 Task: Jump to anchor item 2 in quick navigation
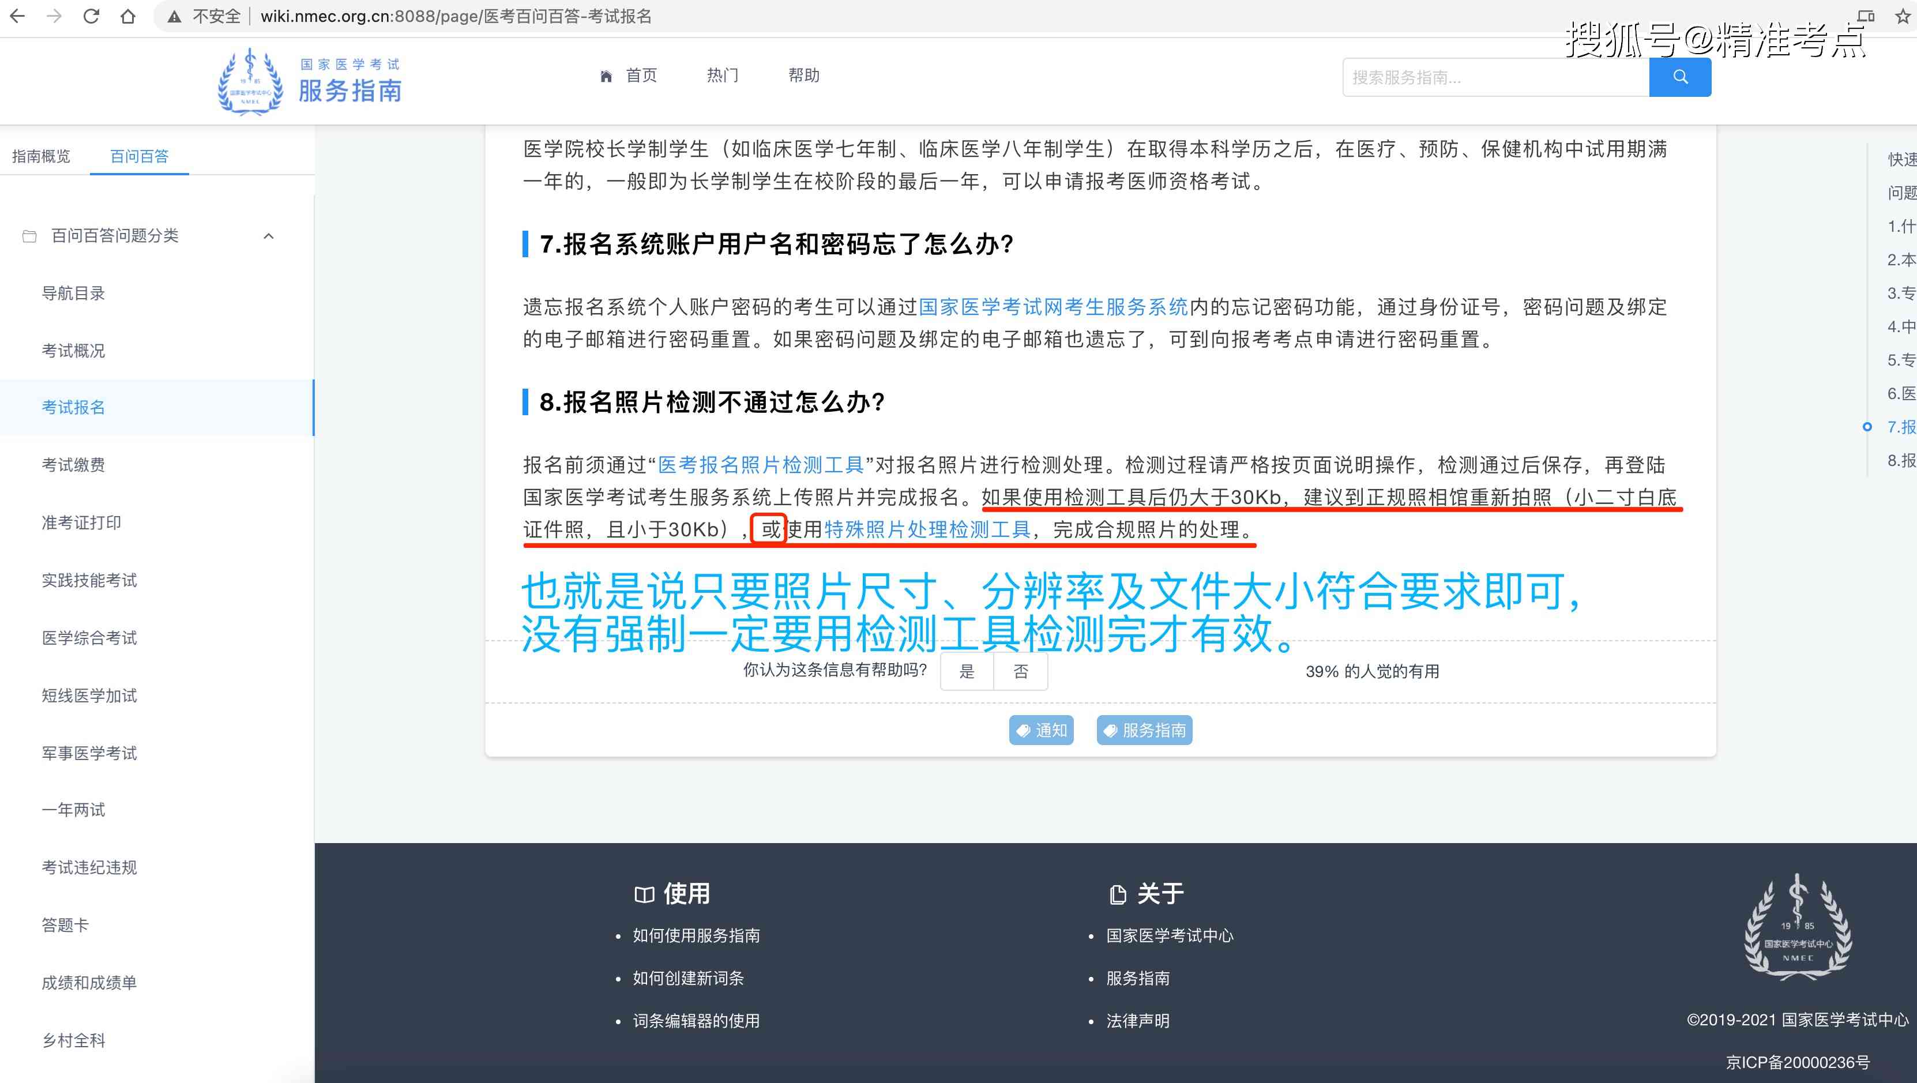pos(1901,260)
